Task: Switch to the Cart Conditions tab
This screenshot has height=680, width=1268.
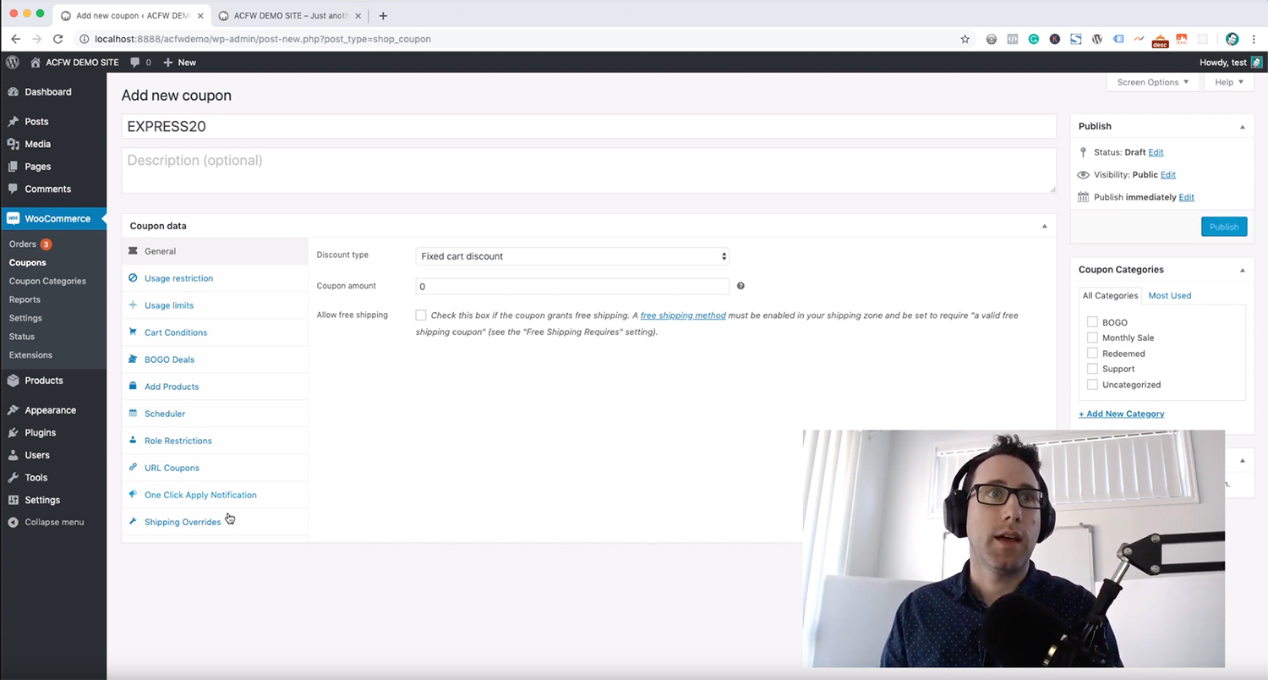Action: pos(215,332)
